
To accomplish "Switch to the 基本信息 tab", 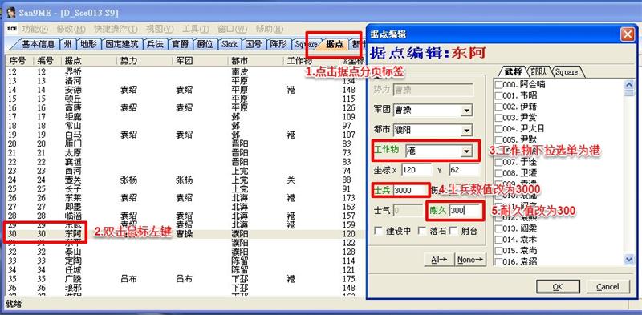I will click(x=38, y=44).
